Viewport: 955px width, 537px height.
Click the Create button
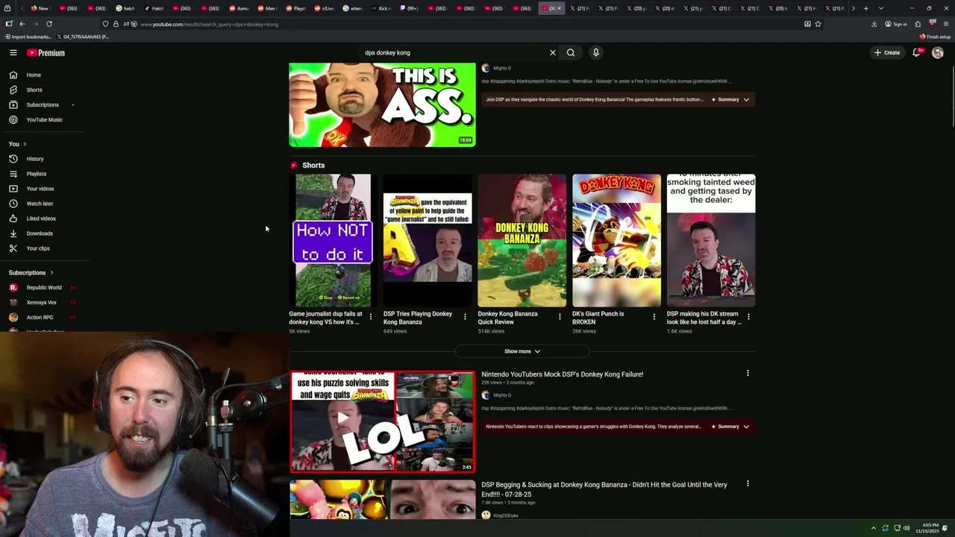click(x=887, y=53)
